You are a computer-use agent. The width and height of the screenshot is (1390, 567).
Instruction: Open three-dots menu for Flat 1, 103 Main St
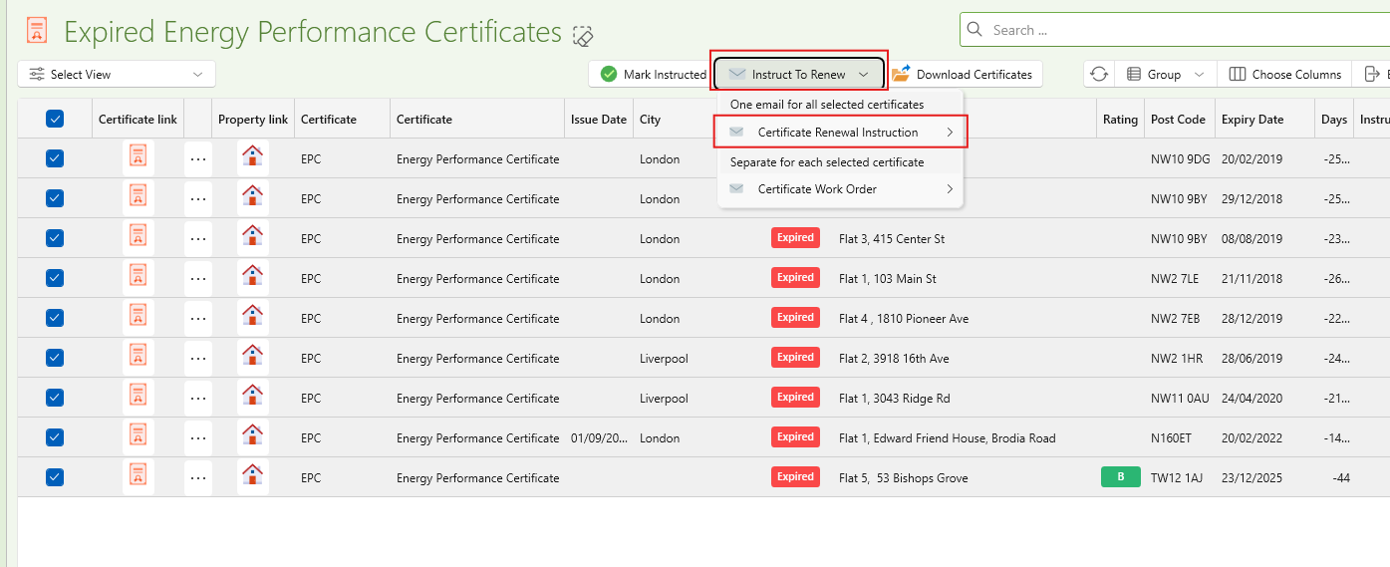click(x=198, y=278)
